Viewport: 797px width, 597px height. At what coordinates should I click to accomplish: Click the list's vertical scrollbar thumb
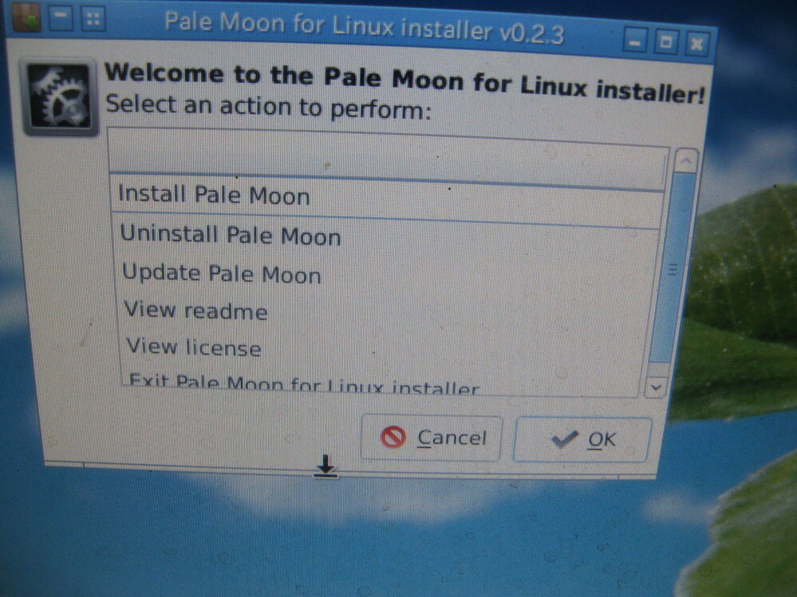click(673, 268)
